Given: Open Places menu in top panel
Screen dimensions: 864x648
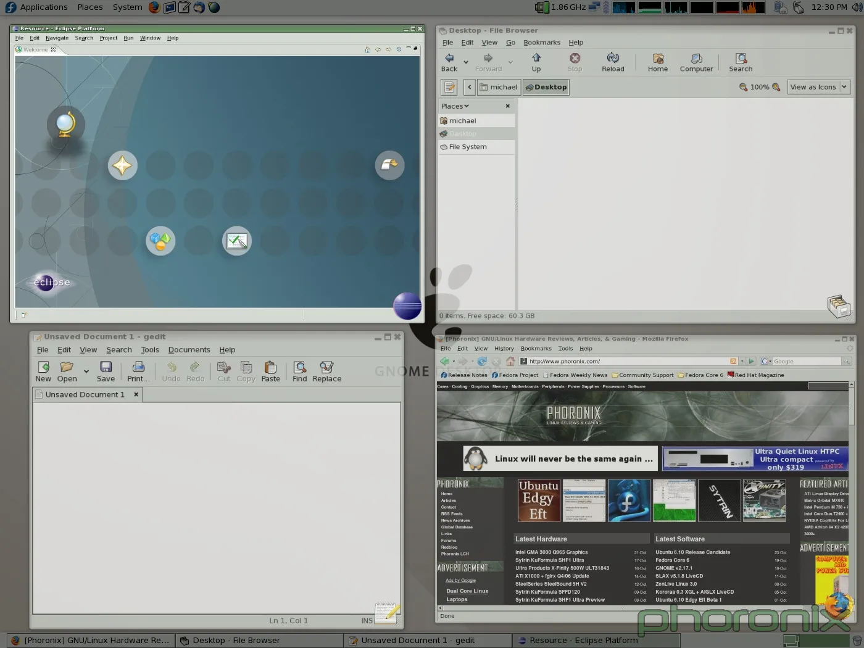Looking at the screenshot, I should (90, 7).
